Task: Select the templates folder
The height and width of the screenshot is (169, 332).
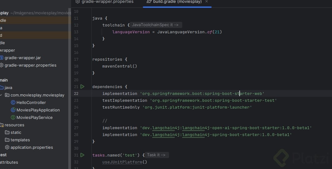Action: [x=20, y=140]
